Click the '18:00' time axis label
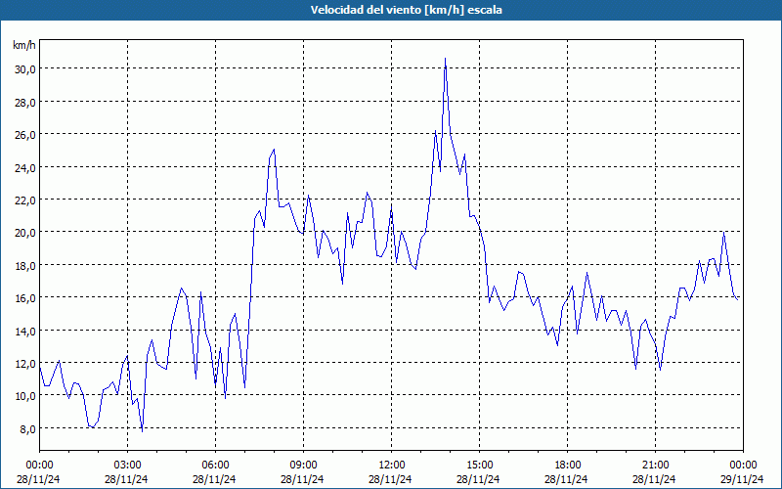The width and height of the screenshot is (782, 489). click(568, 466)
